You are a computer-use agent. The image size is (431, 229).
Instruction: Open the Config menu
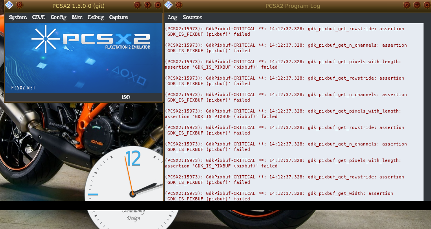click(58, 17)
